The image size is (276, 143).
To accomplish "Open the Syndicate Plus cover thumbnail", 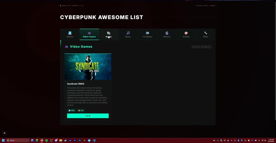I will tap(88, 67).
